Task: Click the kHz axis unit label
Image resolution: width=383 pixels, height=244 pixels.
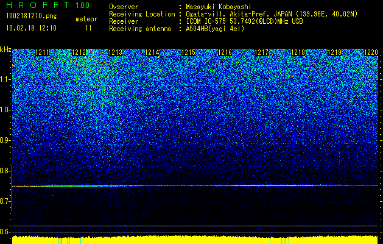Action: point(5,49)
